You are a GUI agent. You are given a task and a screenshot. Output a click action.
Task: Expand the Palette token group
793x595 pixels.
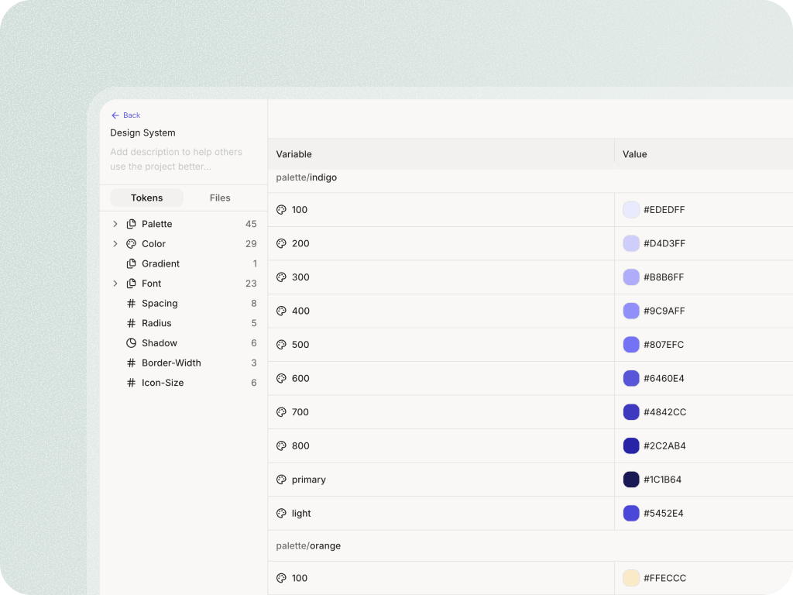click(x=115, y=224)
